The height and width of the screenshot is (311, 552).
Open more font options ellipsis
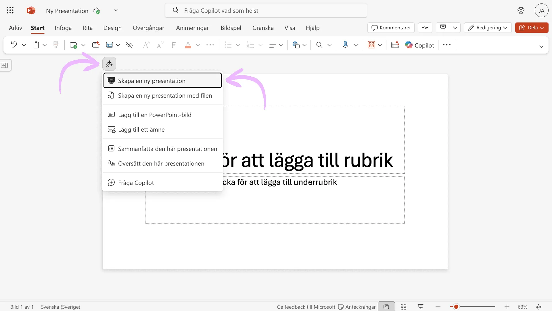[x=210, y=45]
